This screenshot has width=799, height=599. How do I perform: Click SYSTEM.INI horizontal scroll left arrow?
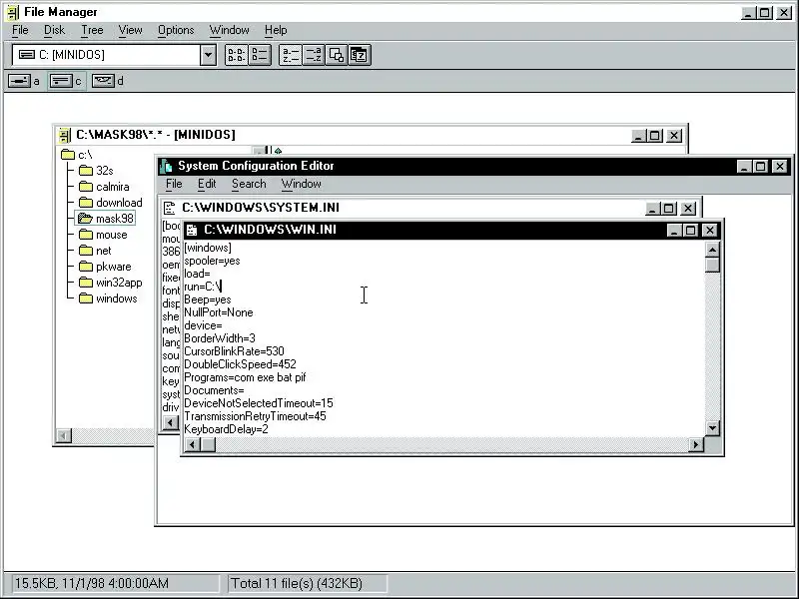[x=170, y=422]
